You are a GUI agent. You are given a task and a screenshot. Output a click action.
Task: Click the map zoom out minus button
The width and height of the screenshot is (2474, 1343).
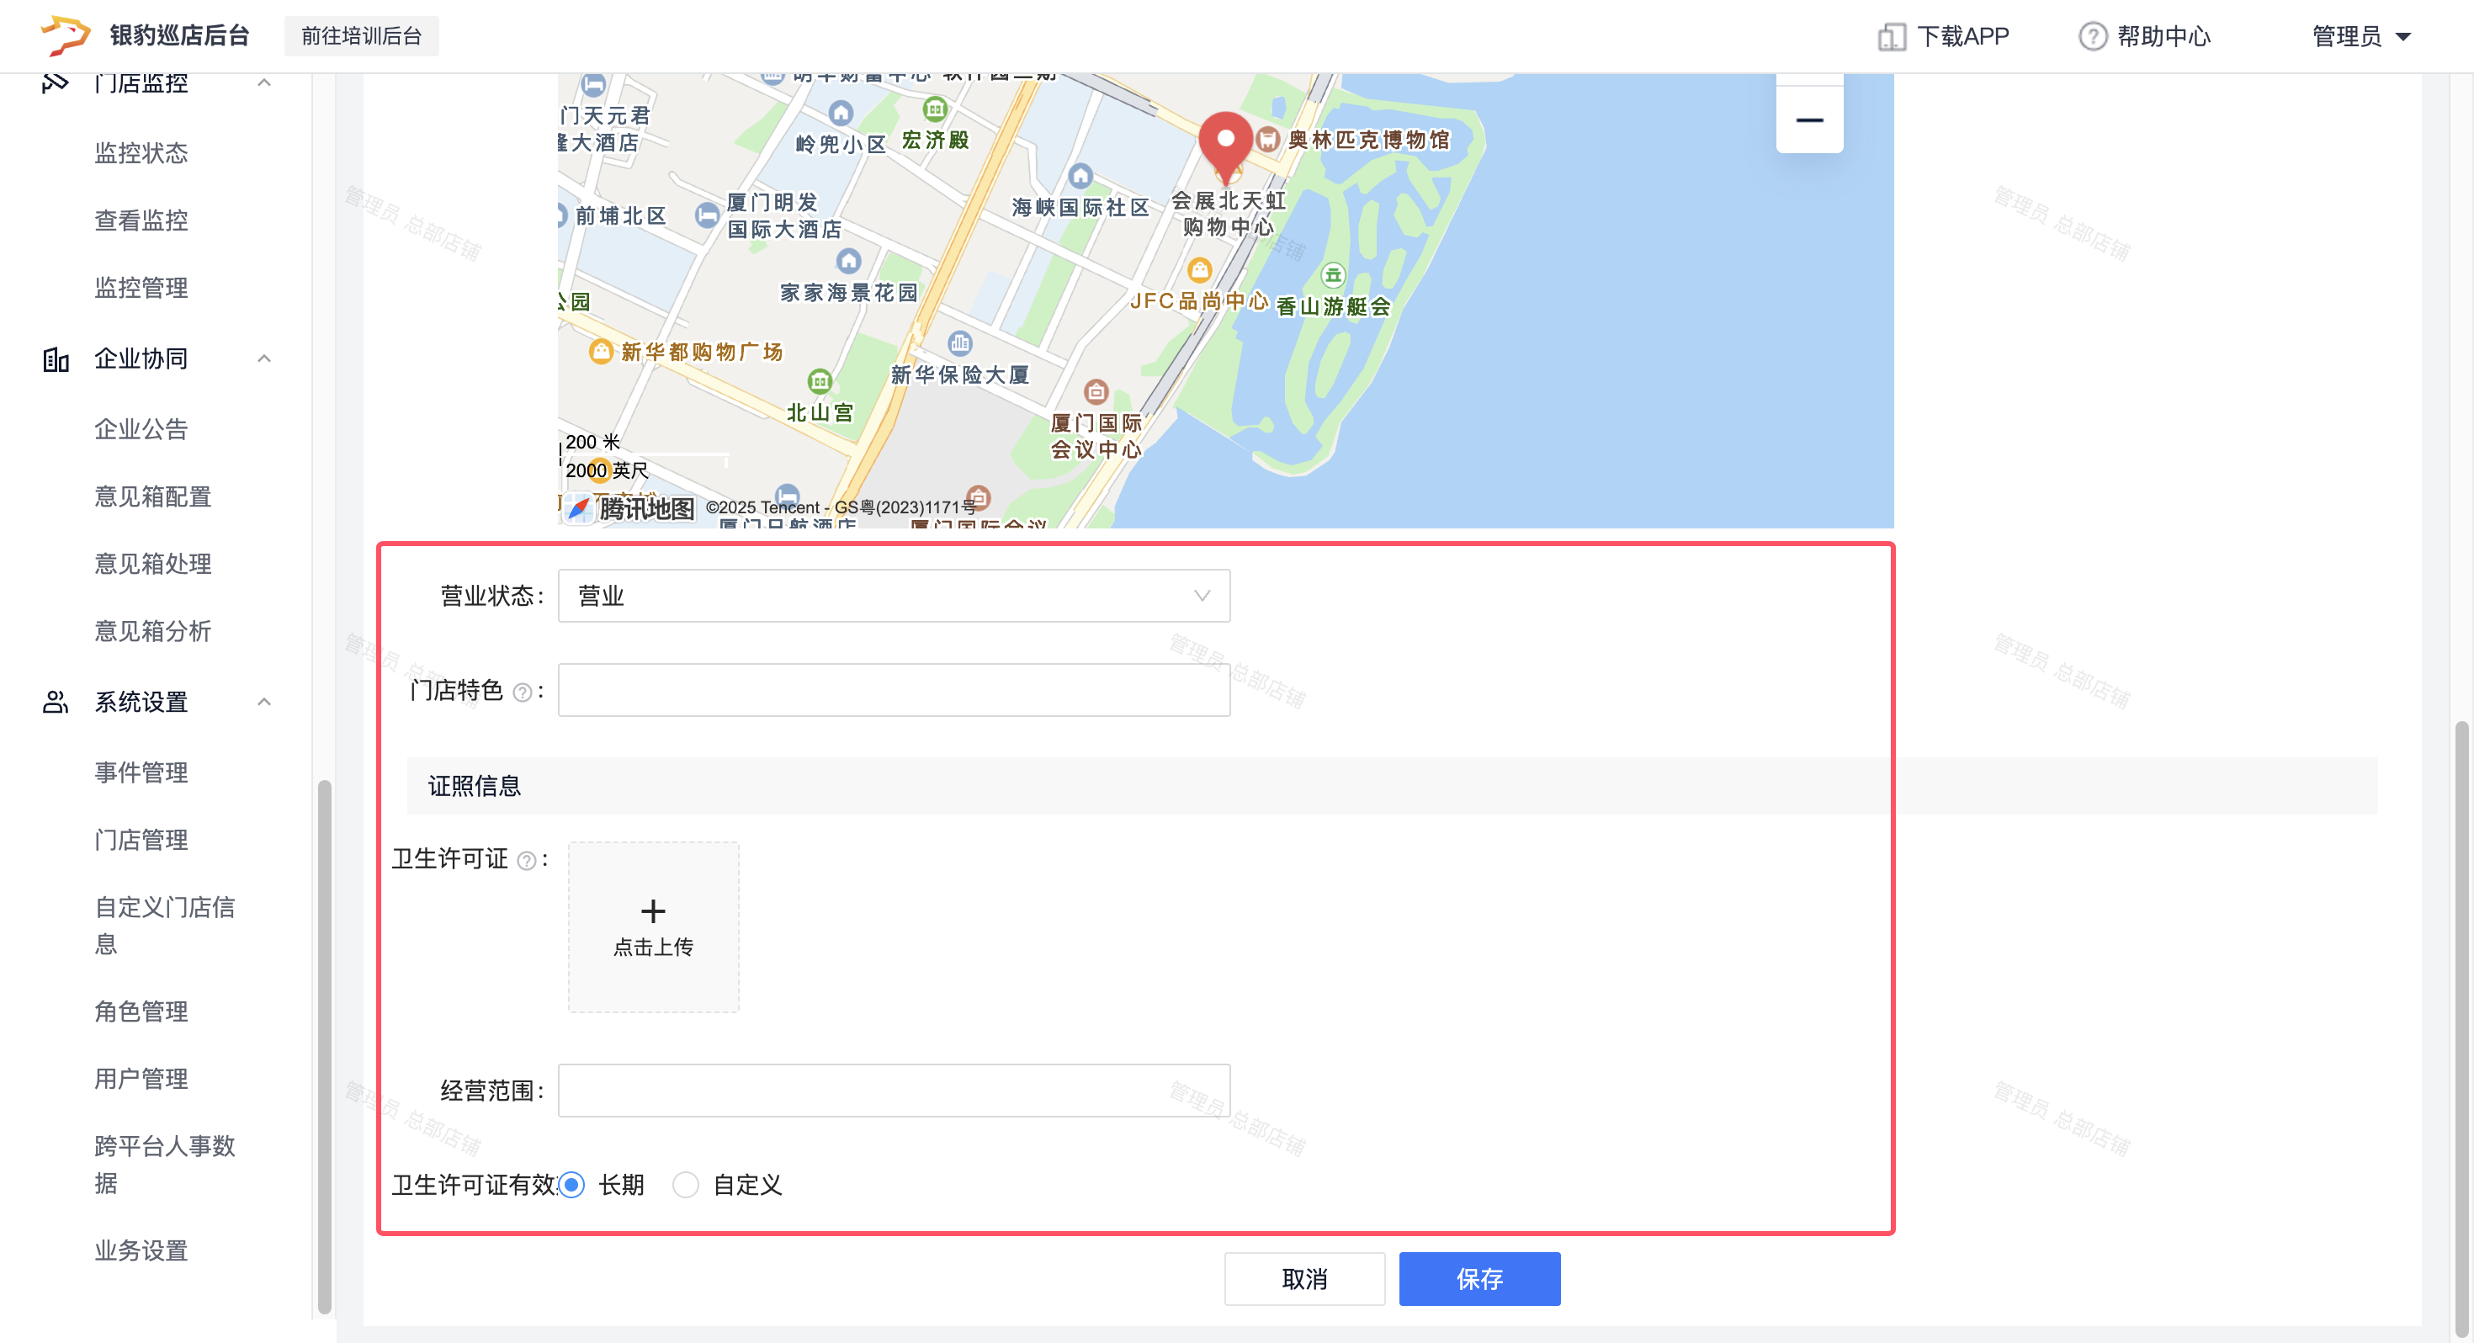1809,120
